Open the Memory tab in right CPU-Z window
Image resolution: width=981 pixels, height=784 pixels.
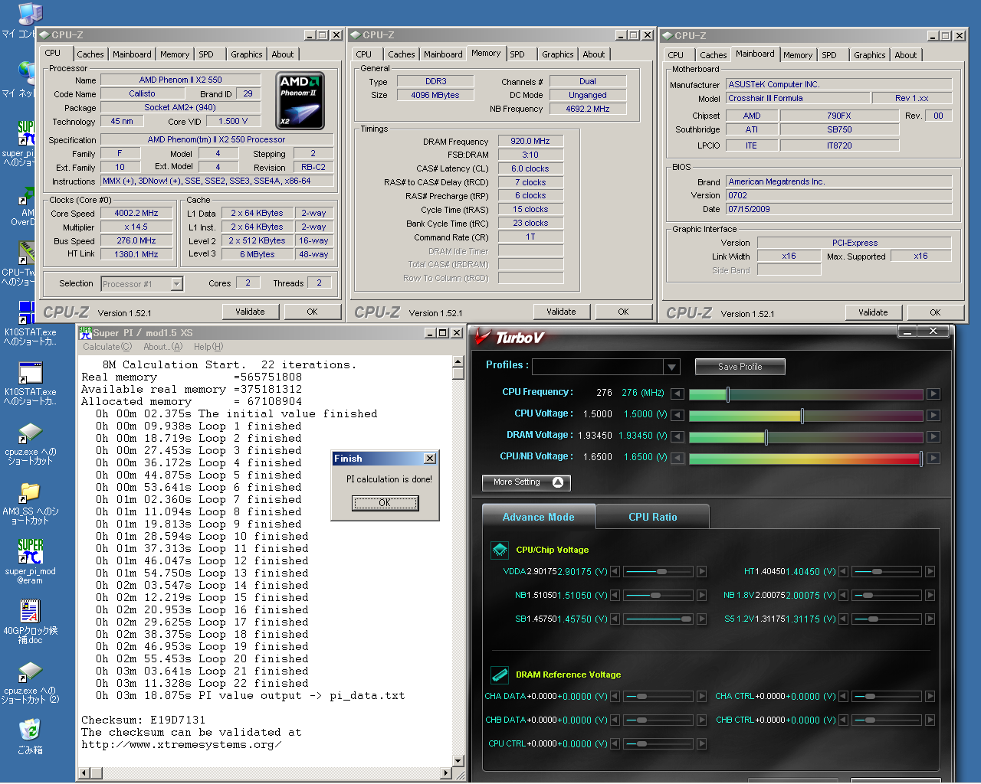[797, 55]
